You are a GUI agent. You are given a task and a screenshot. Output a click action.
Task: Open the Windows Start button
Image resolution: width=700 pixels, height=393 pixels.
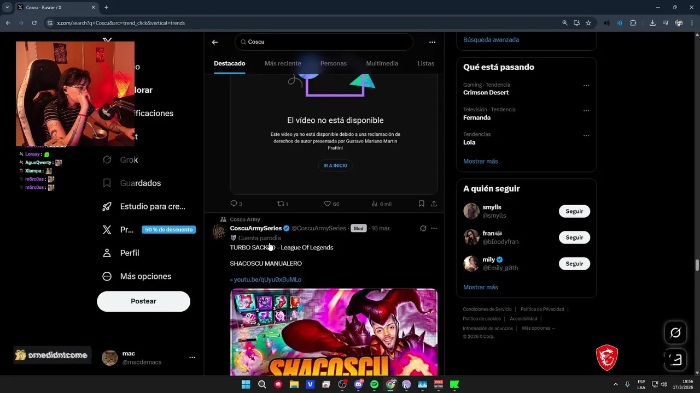(246, 384)
